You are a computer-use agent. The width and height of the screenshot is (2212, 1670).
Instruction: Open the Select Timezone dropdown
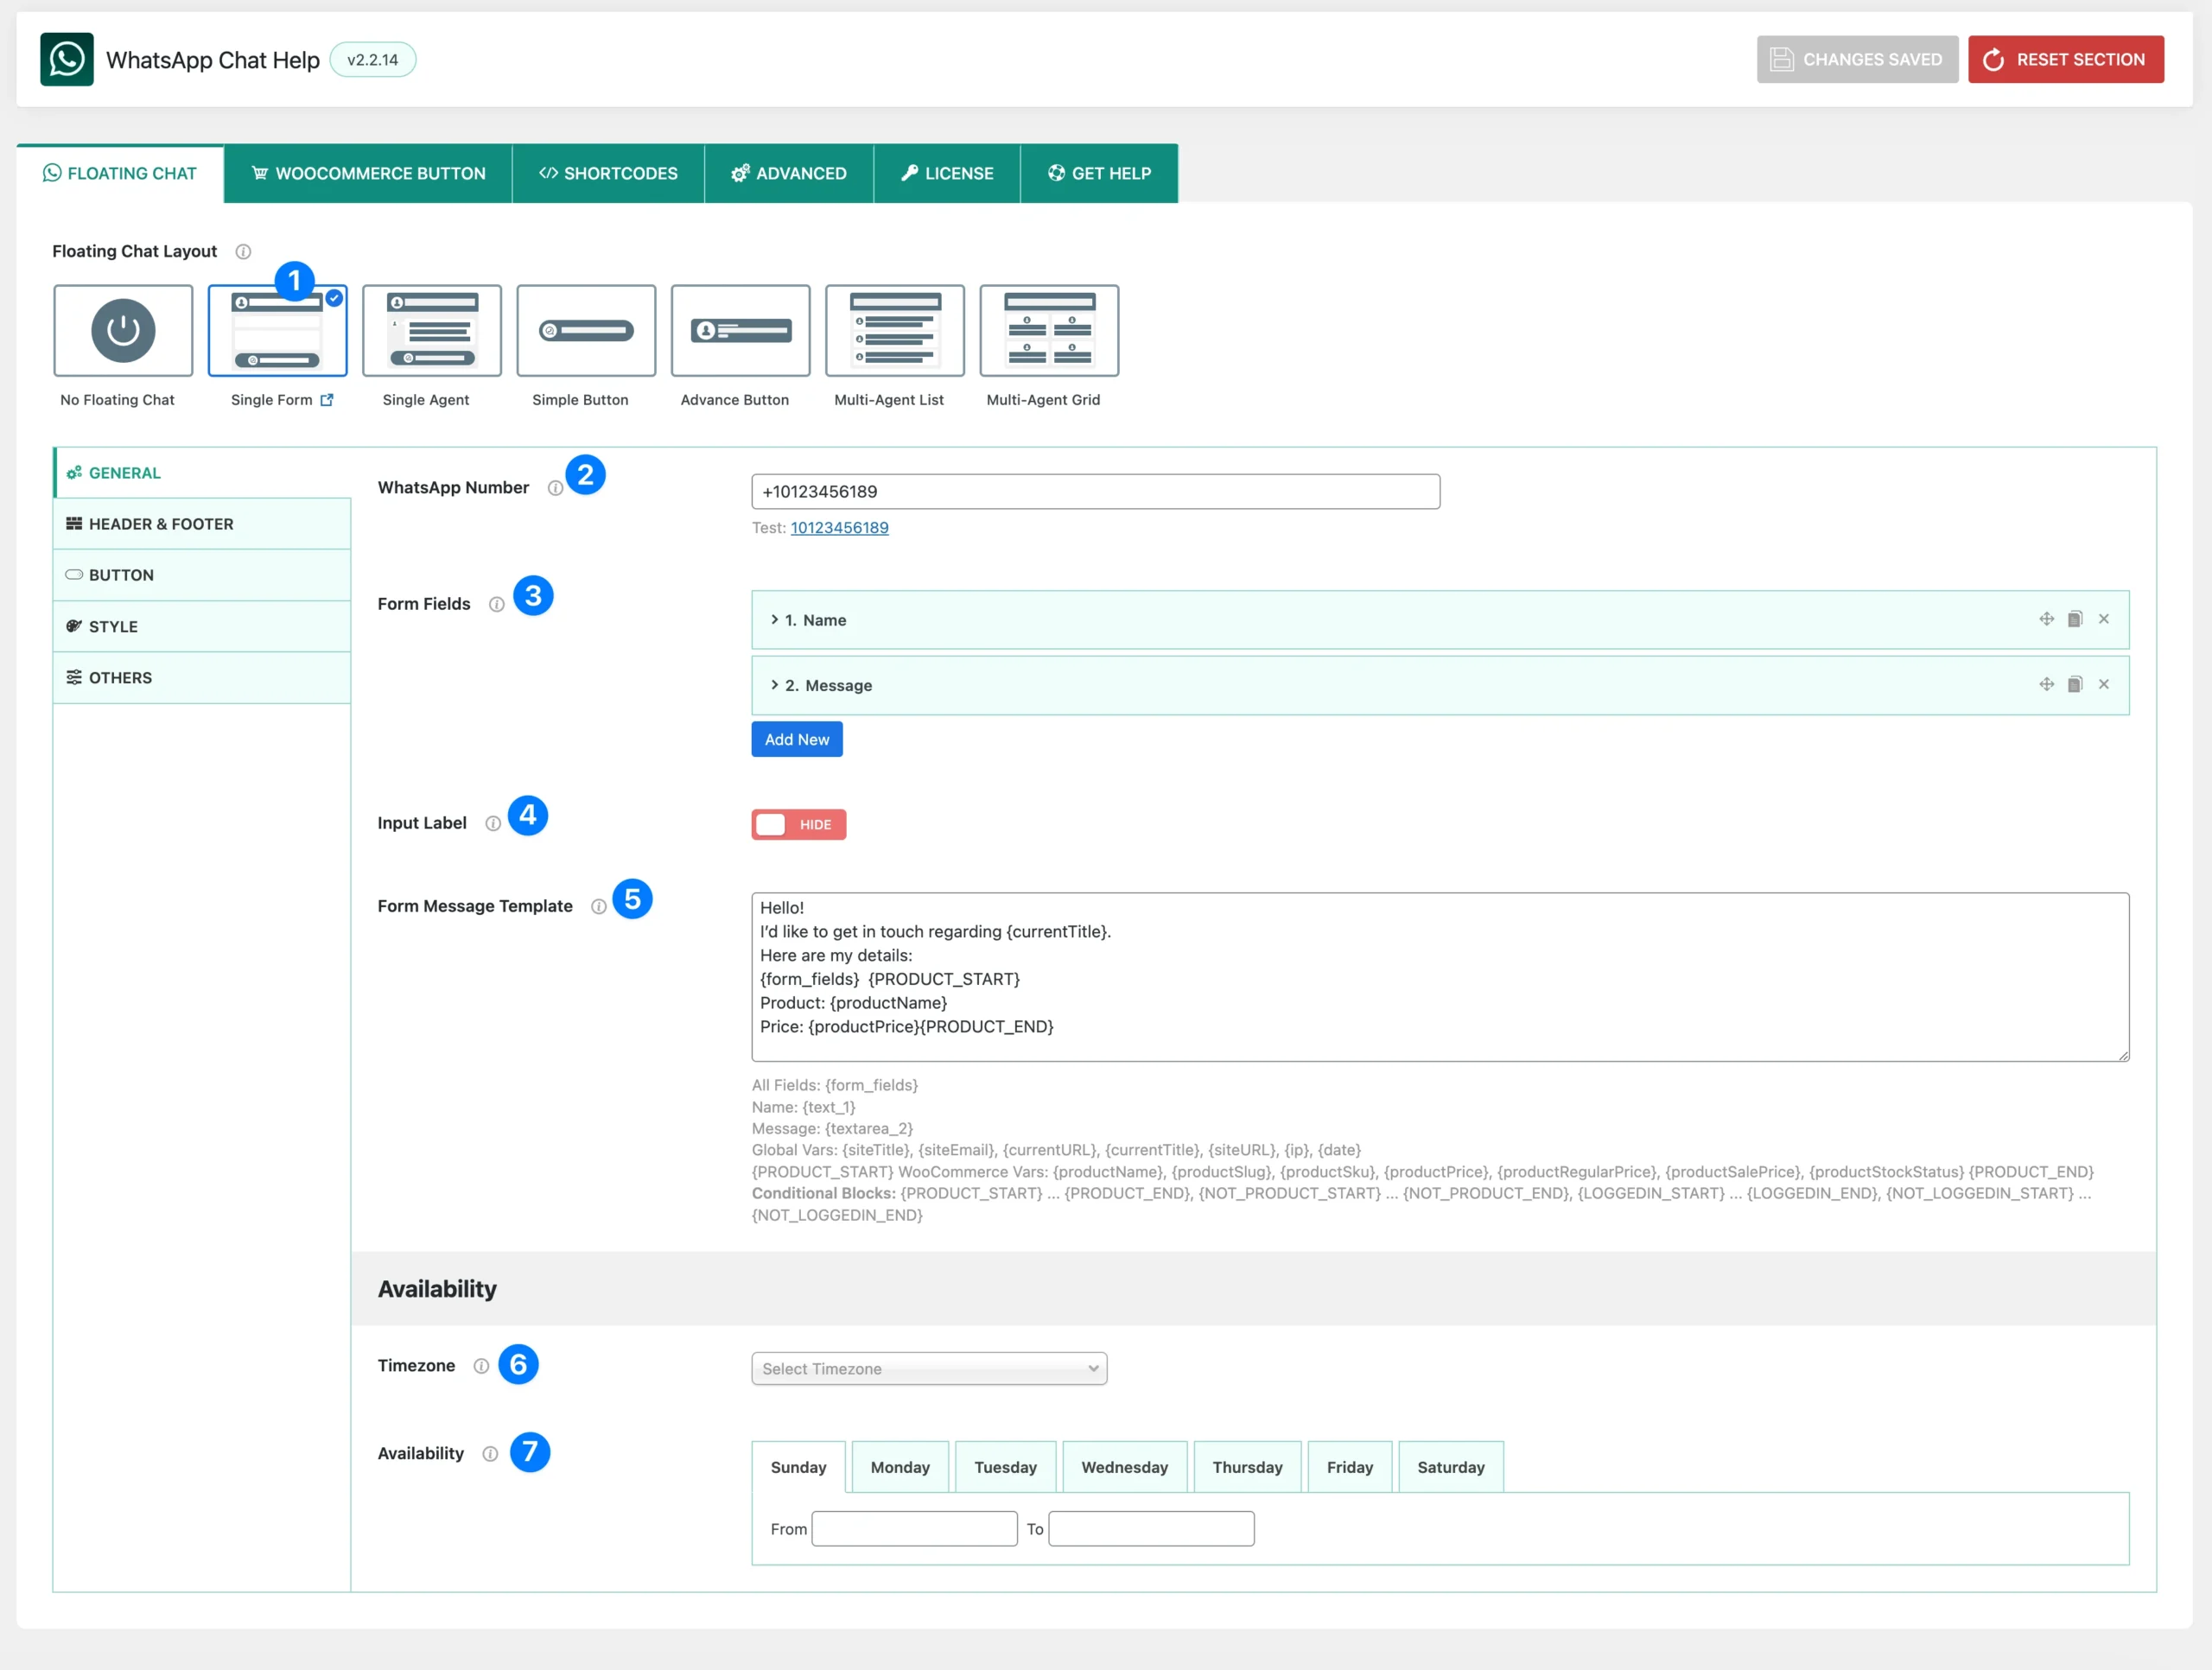coord(928,1368)
